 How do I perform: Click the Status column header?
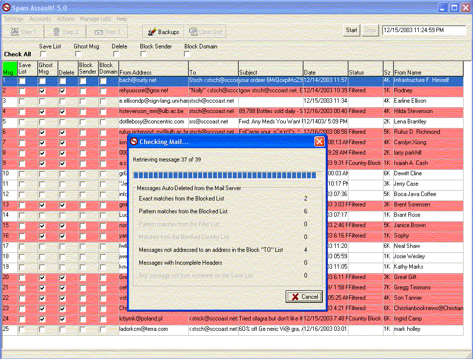(366, 69)
